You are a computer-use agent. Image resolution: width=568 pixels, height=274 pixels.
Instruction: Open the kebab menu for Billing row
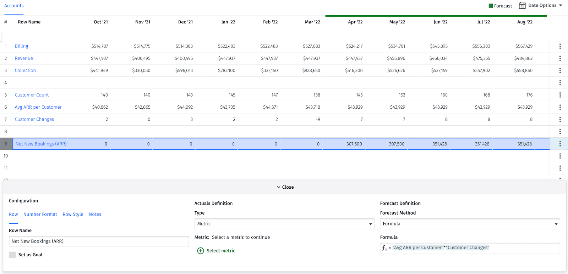pos(560,46)
